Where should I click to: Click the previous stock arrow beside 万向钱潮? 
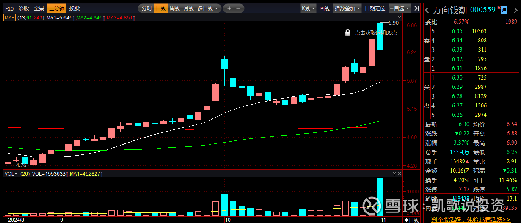(427, 9)
